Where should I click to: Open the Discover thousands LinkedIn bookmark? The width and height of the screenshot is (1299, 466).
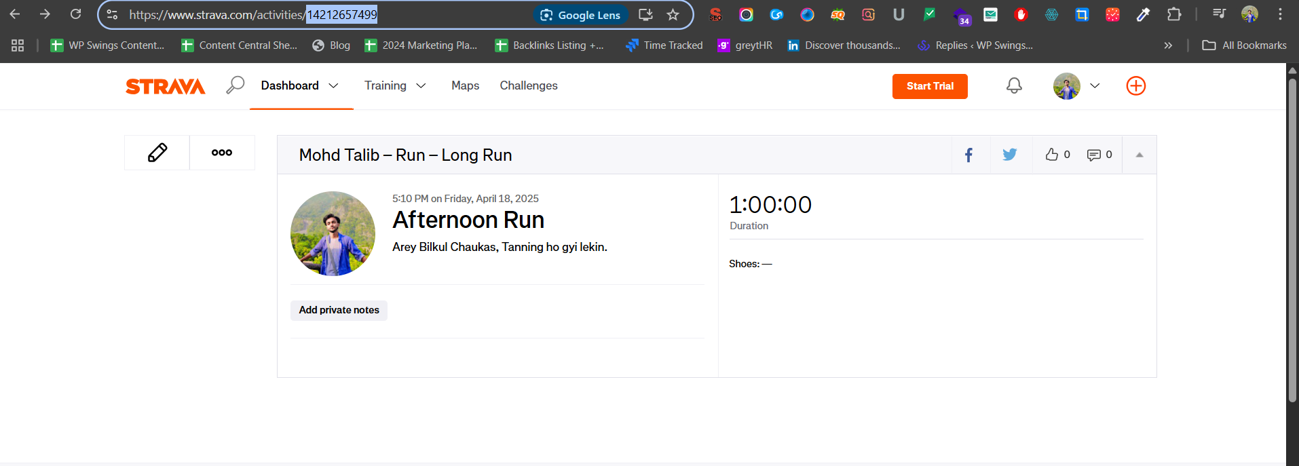844,45
